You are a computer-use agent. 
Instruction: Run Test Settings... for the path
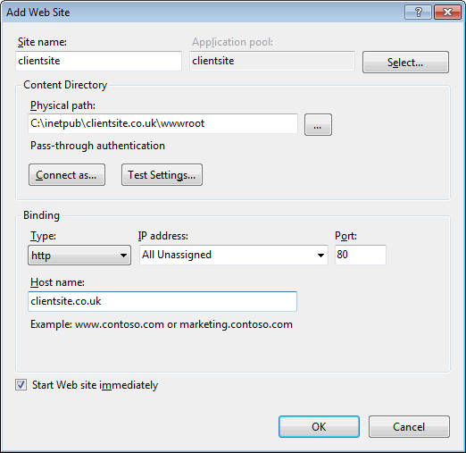coord(162,175)
